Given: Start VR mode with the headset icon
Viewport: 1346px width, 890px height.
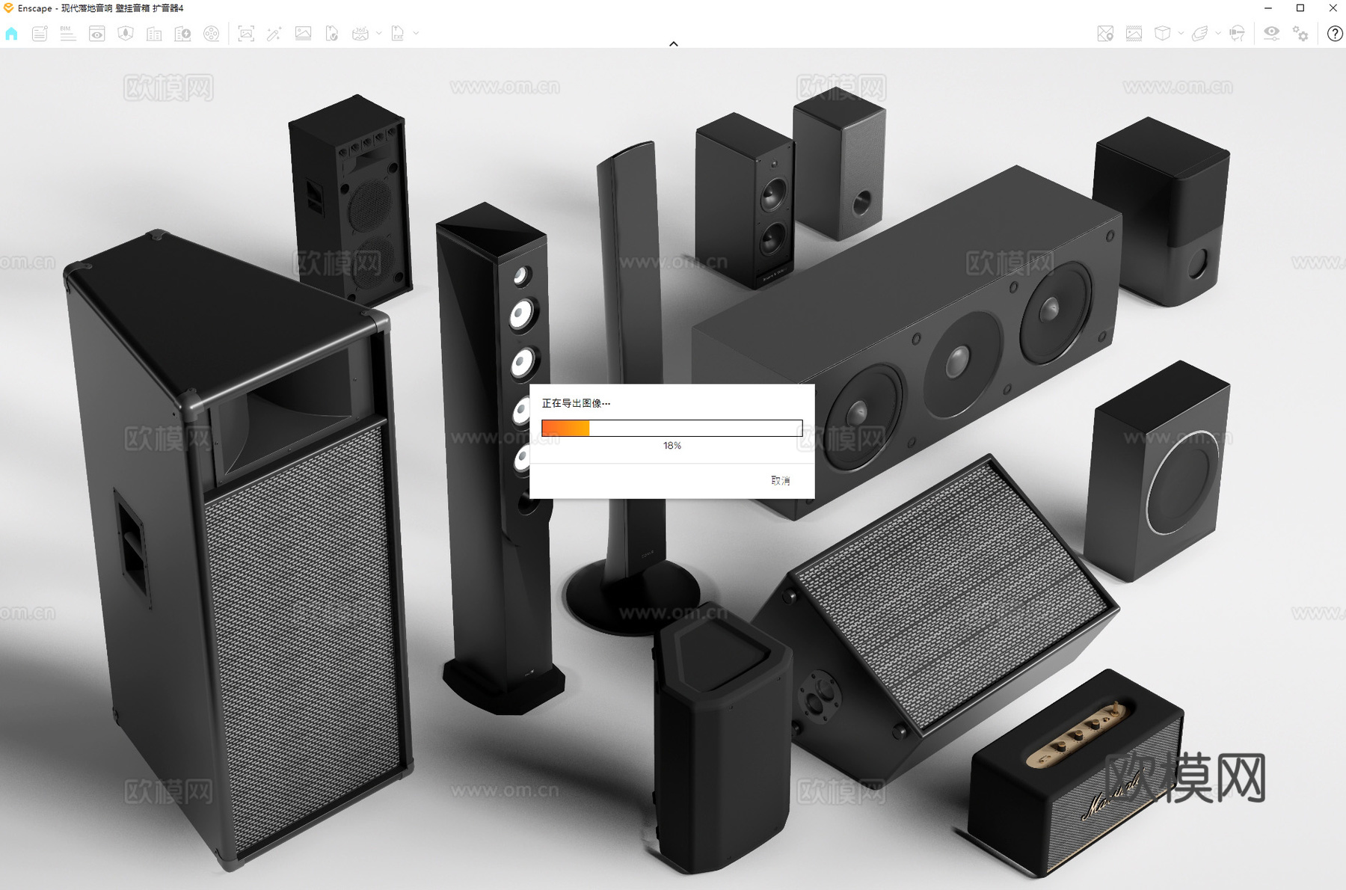Looking at the screenshot, I should click(x=1238, y=34).
